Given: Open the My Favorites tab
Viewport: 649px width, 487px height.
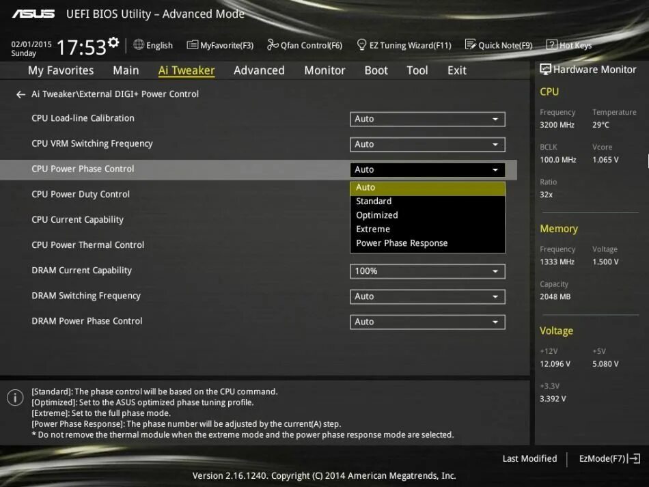Looking at the screenshot, I should [x=61, y=70].
